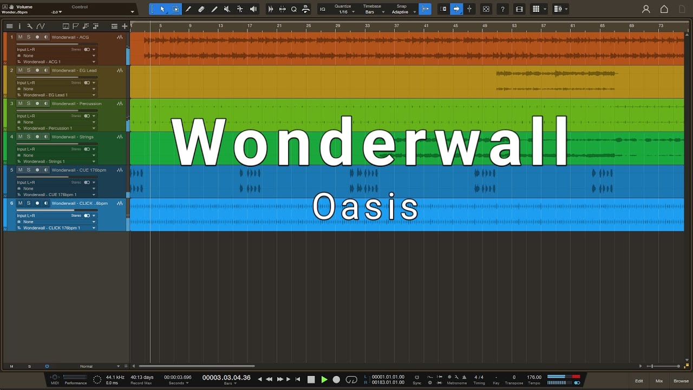Toggle the Snap to grid button

tap(425, 9)
